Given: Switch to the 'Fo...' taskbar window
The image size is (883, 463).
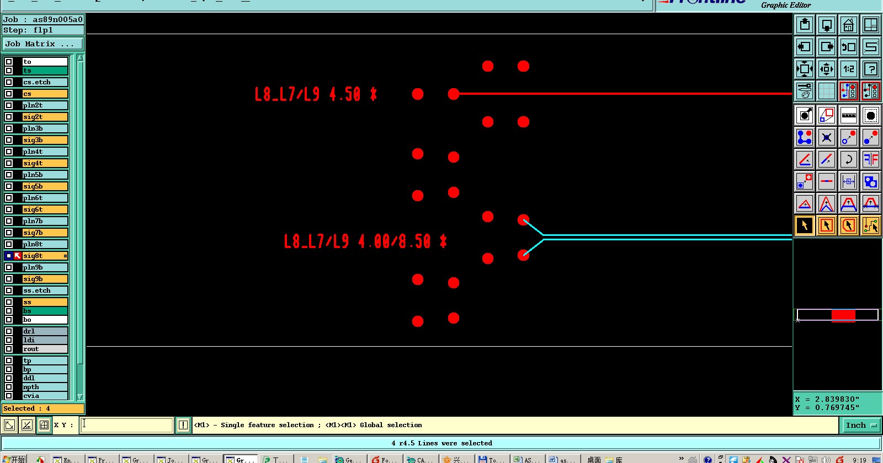Looking at the screenshot, I should (x=383, y=459).
